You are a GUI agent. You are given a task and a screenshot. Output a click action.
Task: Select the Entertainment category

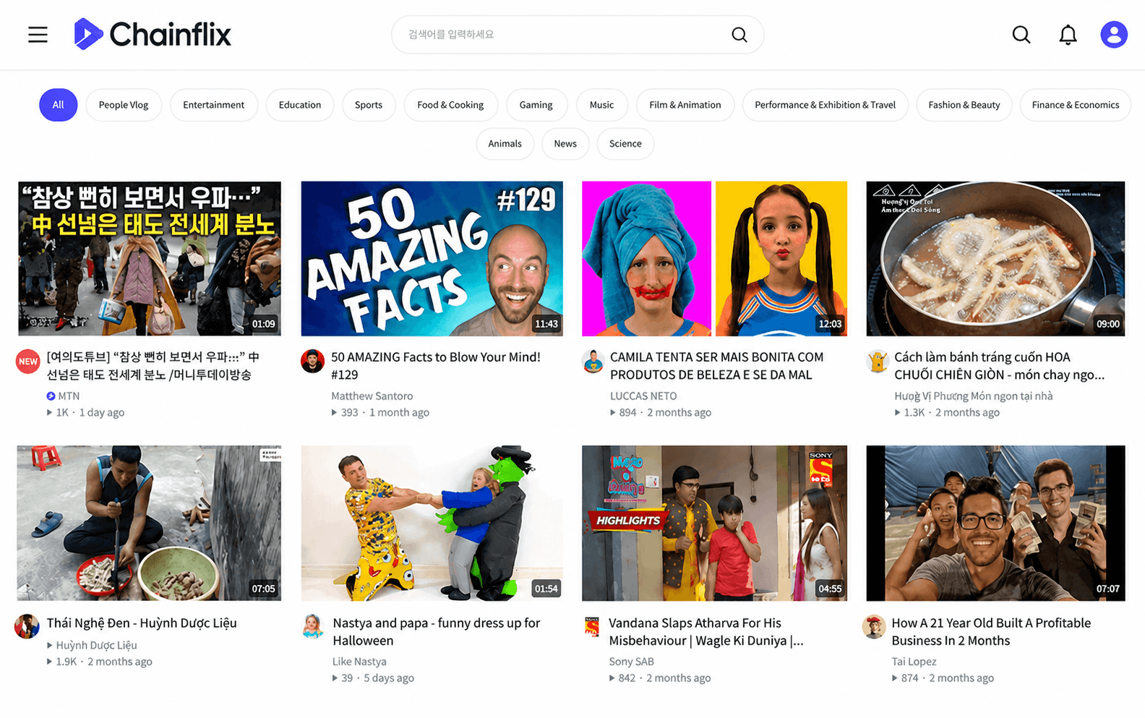pyautogui.click(x=213, y=105)
